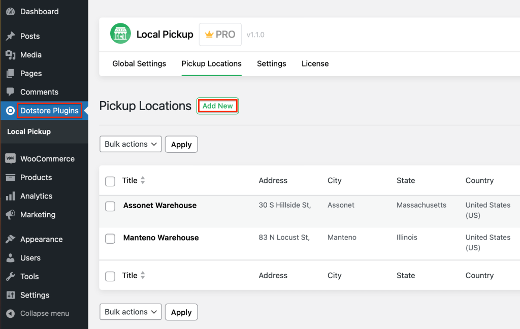
Task: Click the Dashboard gauge icon in sidebar
Action: tap(10, 11)
